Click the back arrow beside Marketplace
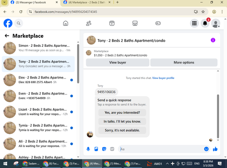The width and height of the screenshot is (227, 168). point(7,36)
